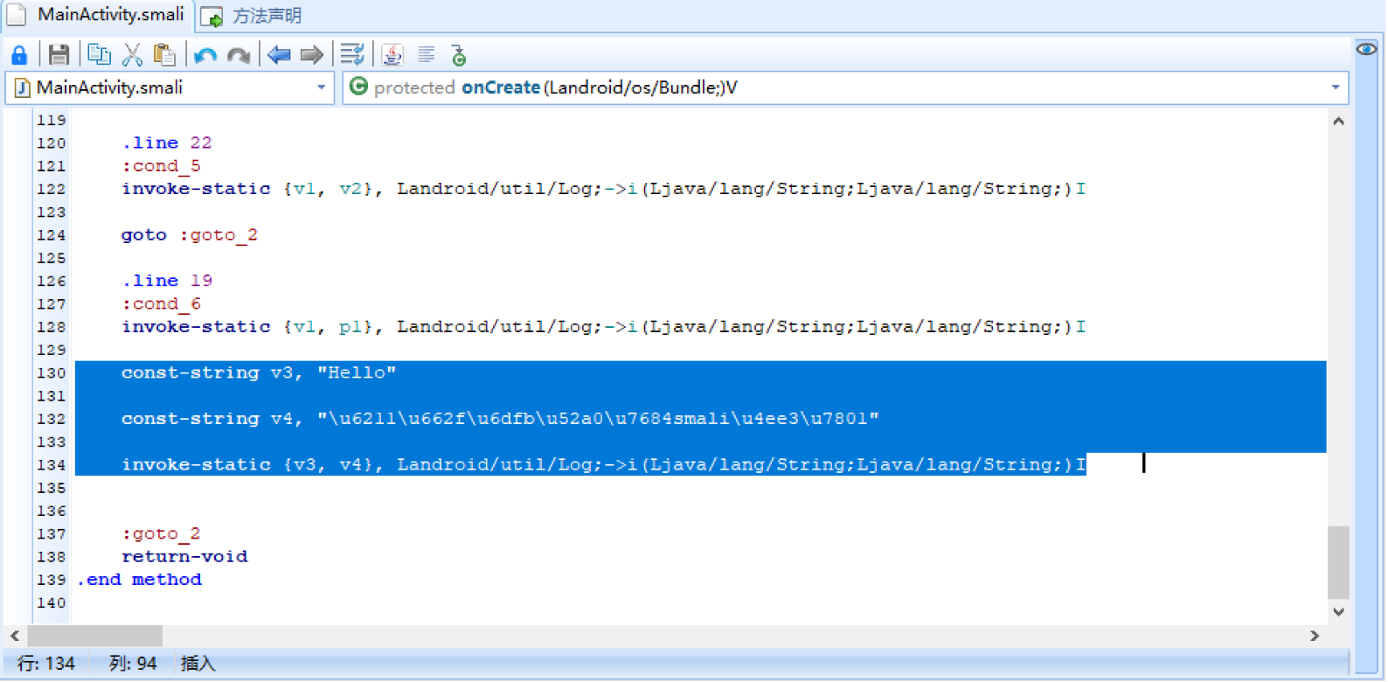Image resolution: width=1388 pixels, height=682 pixels.
Task: Click status bar '插入' mode indicator
Action: [x=198, y=664]
